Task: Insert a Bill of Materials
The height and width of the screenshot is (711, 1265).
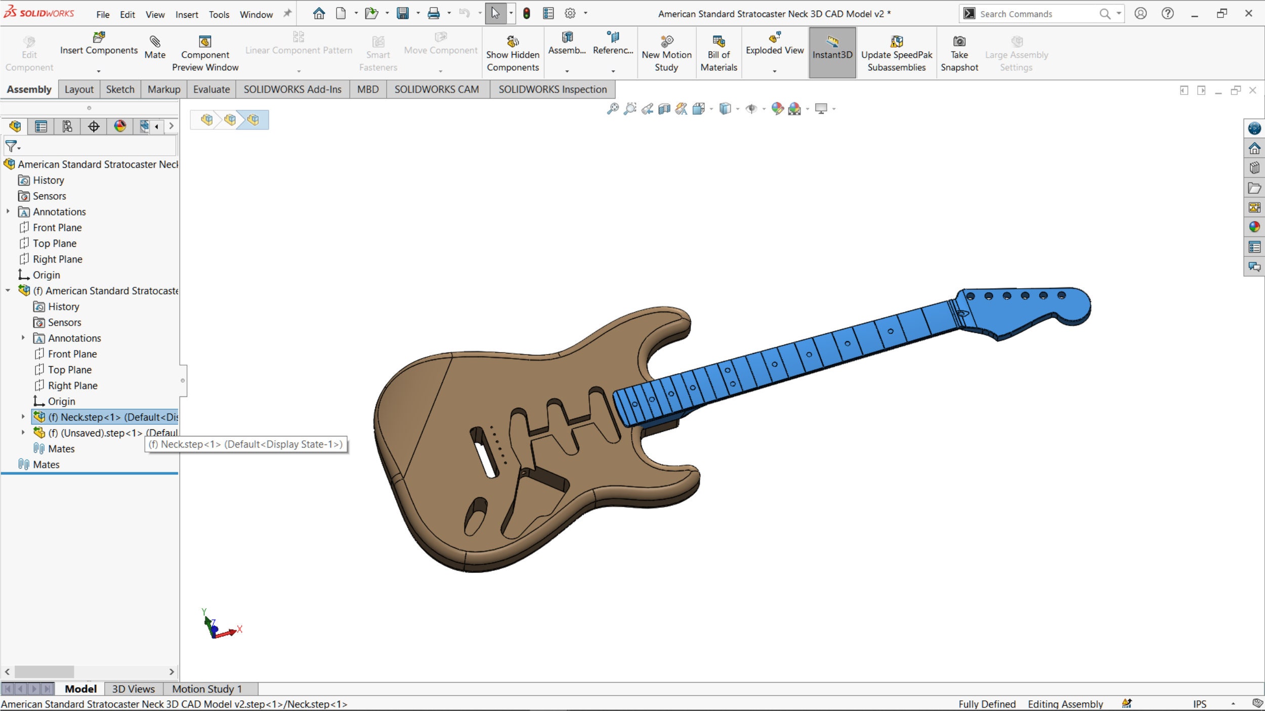Action: pyautogui.click(x=719, y=54)
